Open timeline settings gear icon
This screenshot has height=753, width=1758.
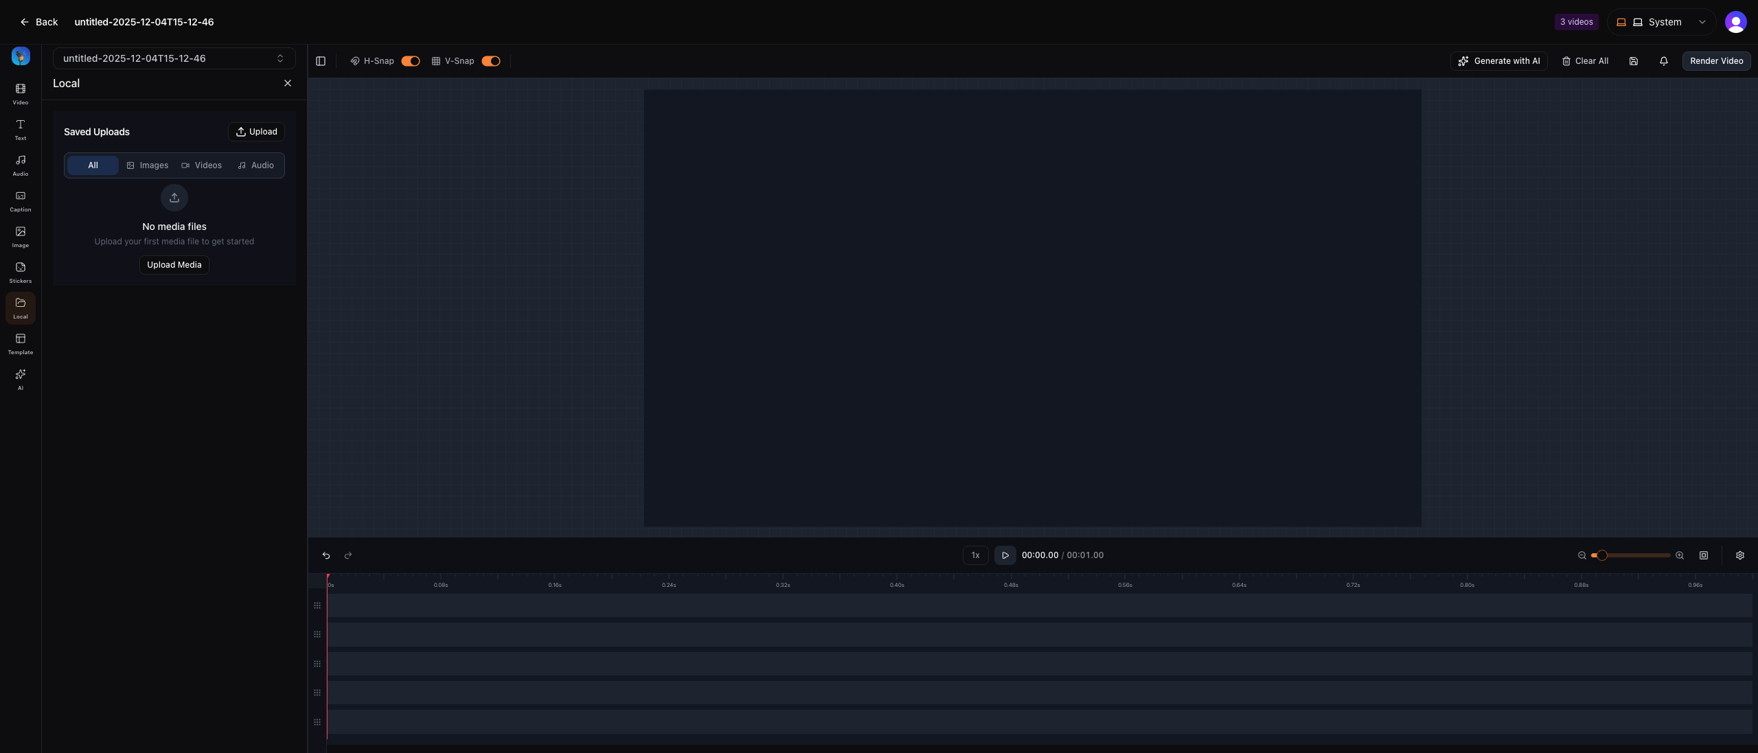[x=1740, y=555]
